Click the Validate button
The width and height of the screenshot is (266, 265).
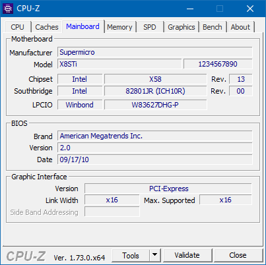(x=187, y=255)
